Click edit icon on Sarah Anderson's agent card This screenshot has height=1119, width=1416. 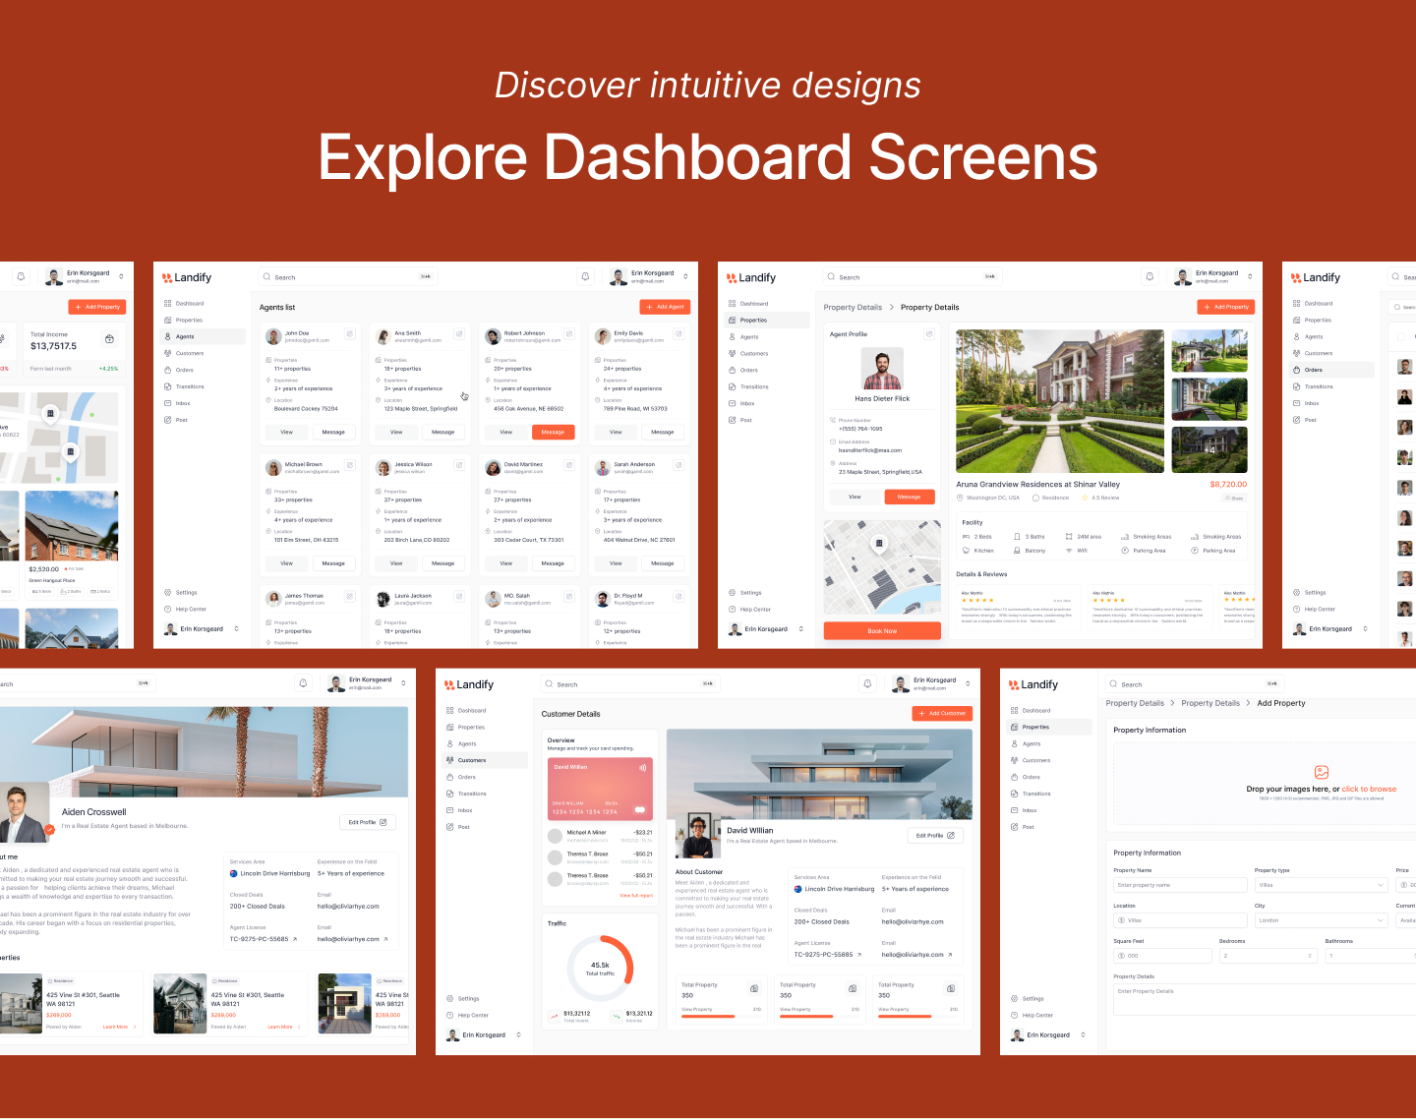(x=678, y=465)
